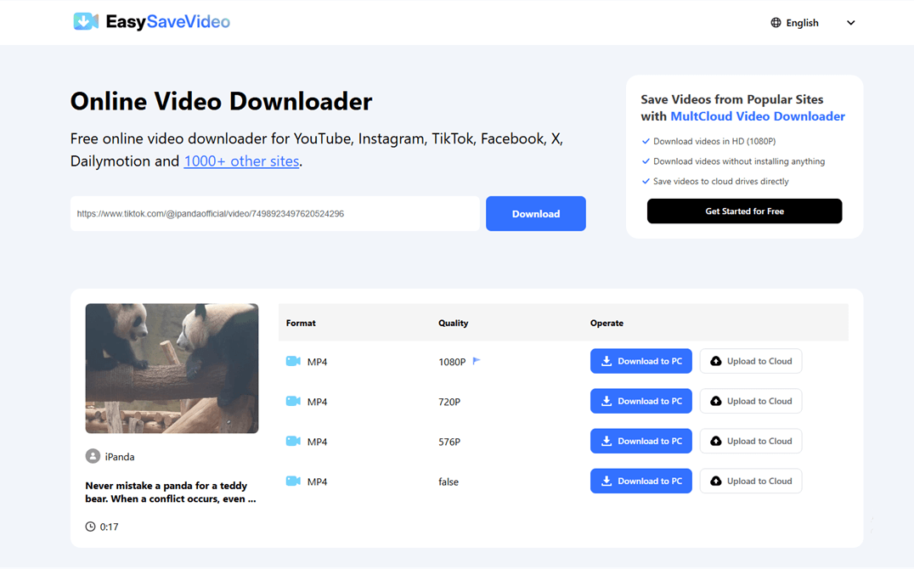Upload the 720P video to Cloud
The width and height of the screenshot is (914, 569).
(x=751, y=401)
